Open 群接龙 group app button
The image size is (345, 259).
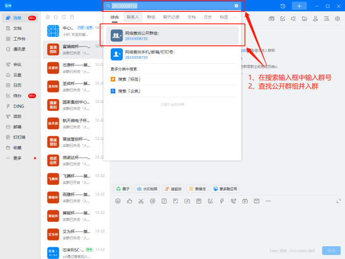(198, 189)
